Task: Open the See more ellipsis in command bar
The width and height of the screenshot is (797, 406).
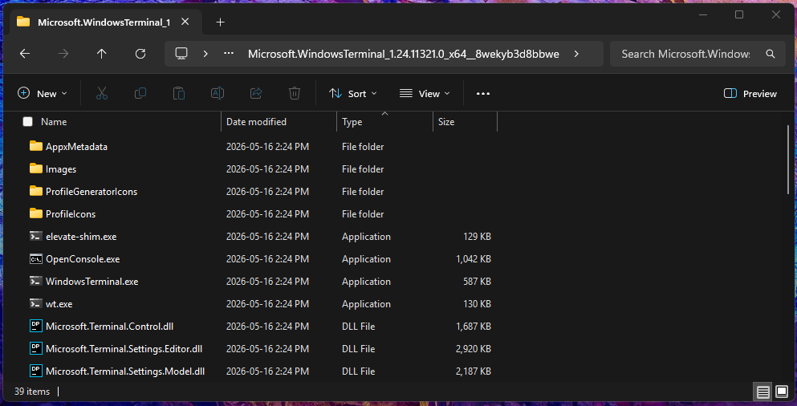Action: coord(483,94)
